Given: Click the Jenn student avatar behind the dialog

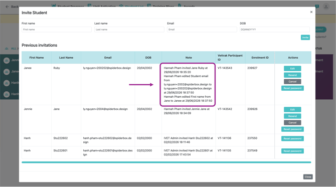Looking at the screenshot, I should (x=7, y=61).
